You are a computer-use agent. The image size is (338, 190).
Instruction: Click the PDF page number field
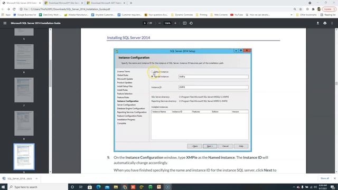pos(145,23)
